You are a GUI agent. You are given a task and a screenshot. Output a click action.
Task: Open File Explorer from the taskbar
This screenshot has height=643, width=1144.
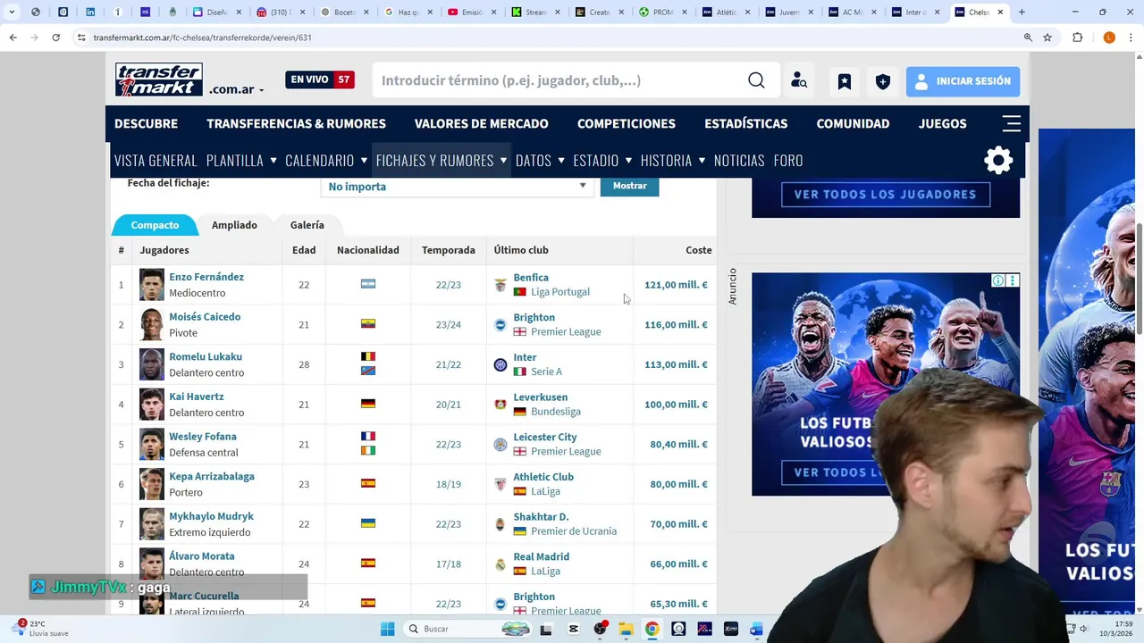627,629
